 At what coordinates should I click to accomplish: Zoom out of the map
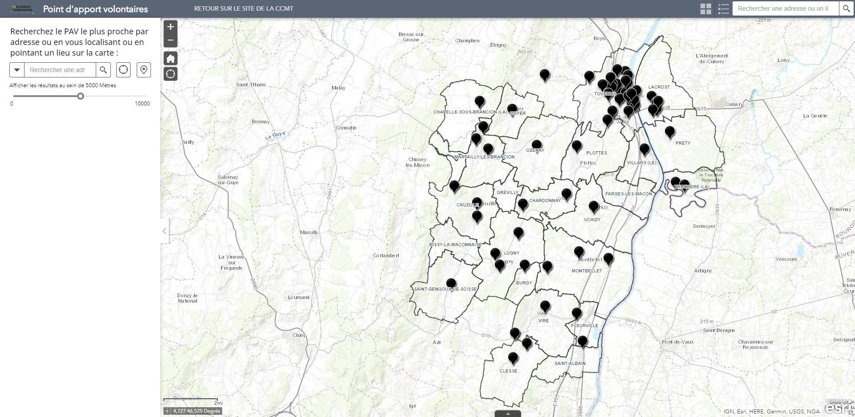point(171,40)
